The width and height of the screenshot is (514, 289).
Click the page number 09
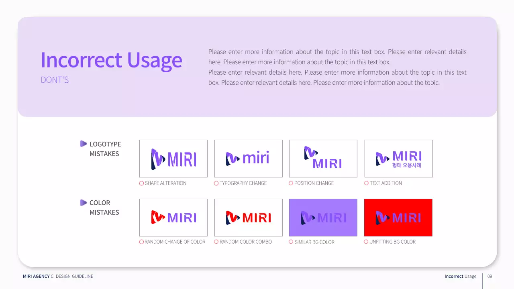490,276
